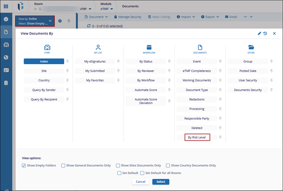Click the pencil edit icon in dialog header
The height and width of the screenshot is (191, 283).
(259, 33)
